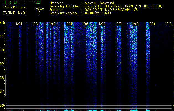Select the observer name Masayuki Kobayashi

(x=99, y=3)
